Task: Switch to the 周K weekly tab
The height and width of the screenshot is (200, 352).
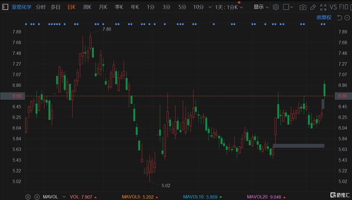Action: click(x=87, y=7)
